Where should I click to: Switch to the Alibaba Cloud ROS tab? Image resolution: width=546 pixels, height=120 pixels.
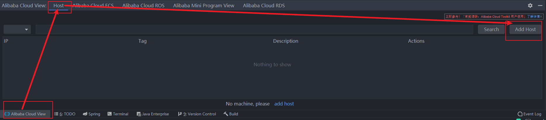coord(143,6)
